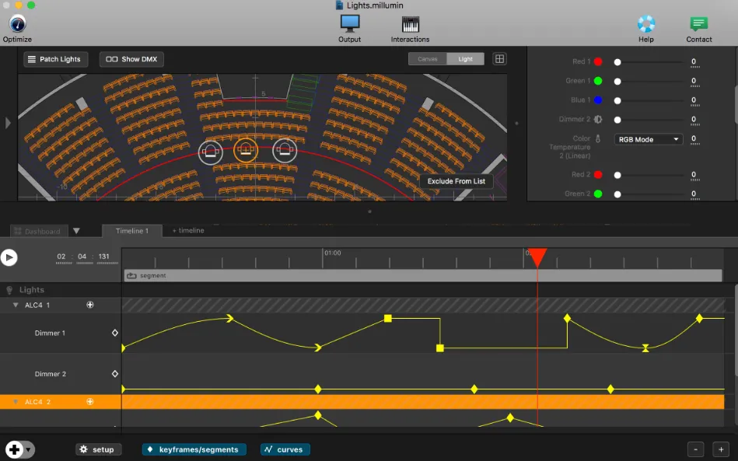Collapse the ALC4 1 track group
Screen dimensions: 738x461
point(16,305)
